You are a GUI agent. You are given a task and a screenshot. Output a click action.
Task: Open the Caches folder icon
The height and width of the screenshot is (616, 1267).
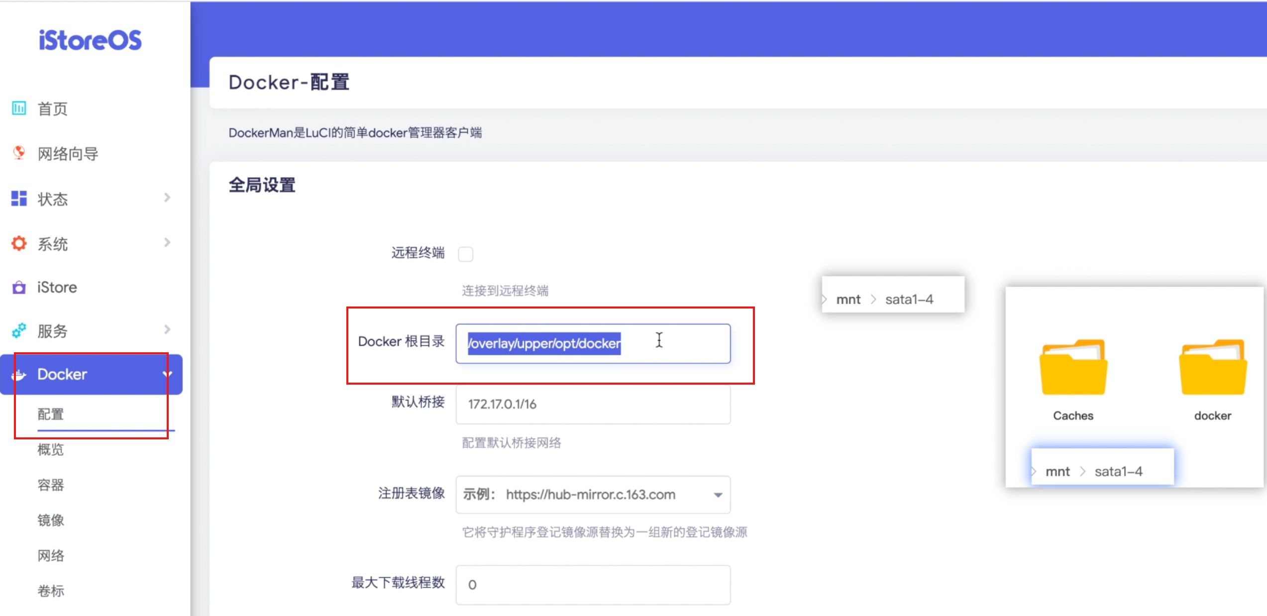[1073, 367]
